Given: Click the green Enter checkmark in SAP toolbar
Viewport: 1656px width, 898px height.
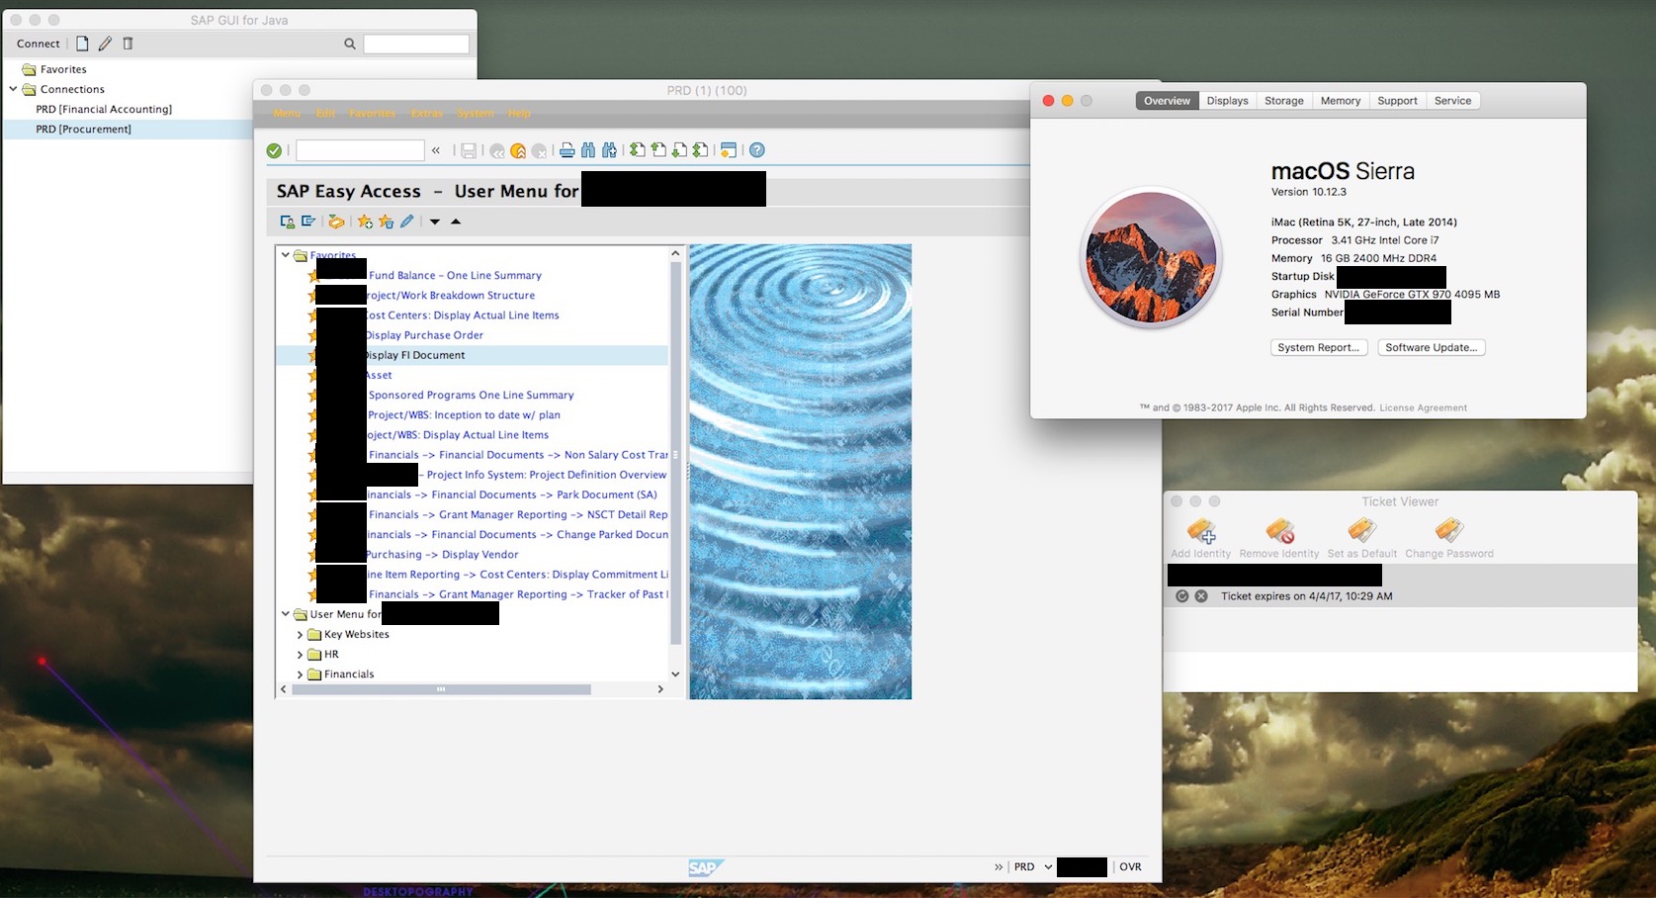Looking at the screenshot, I should pyautogui.click(x=274, y=150).
